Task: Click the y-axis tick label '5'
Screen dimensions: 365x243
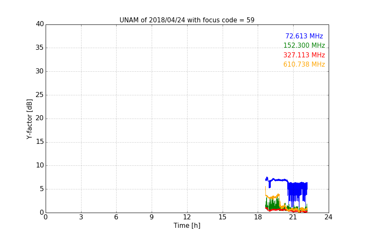Action: (x=42, y=189)
